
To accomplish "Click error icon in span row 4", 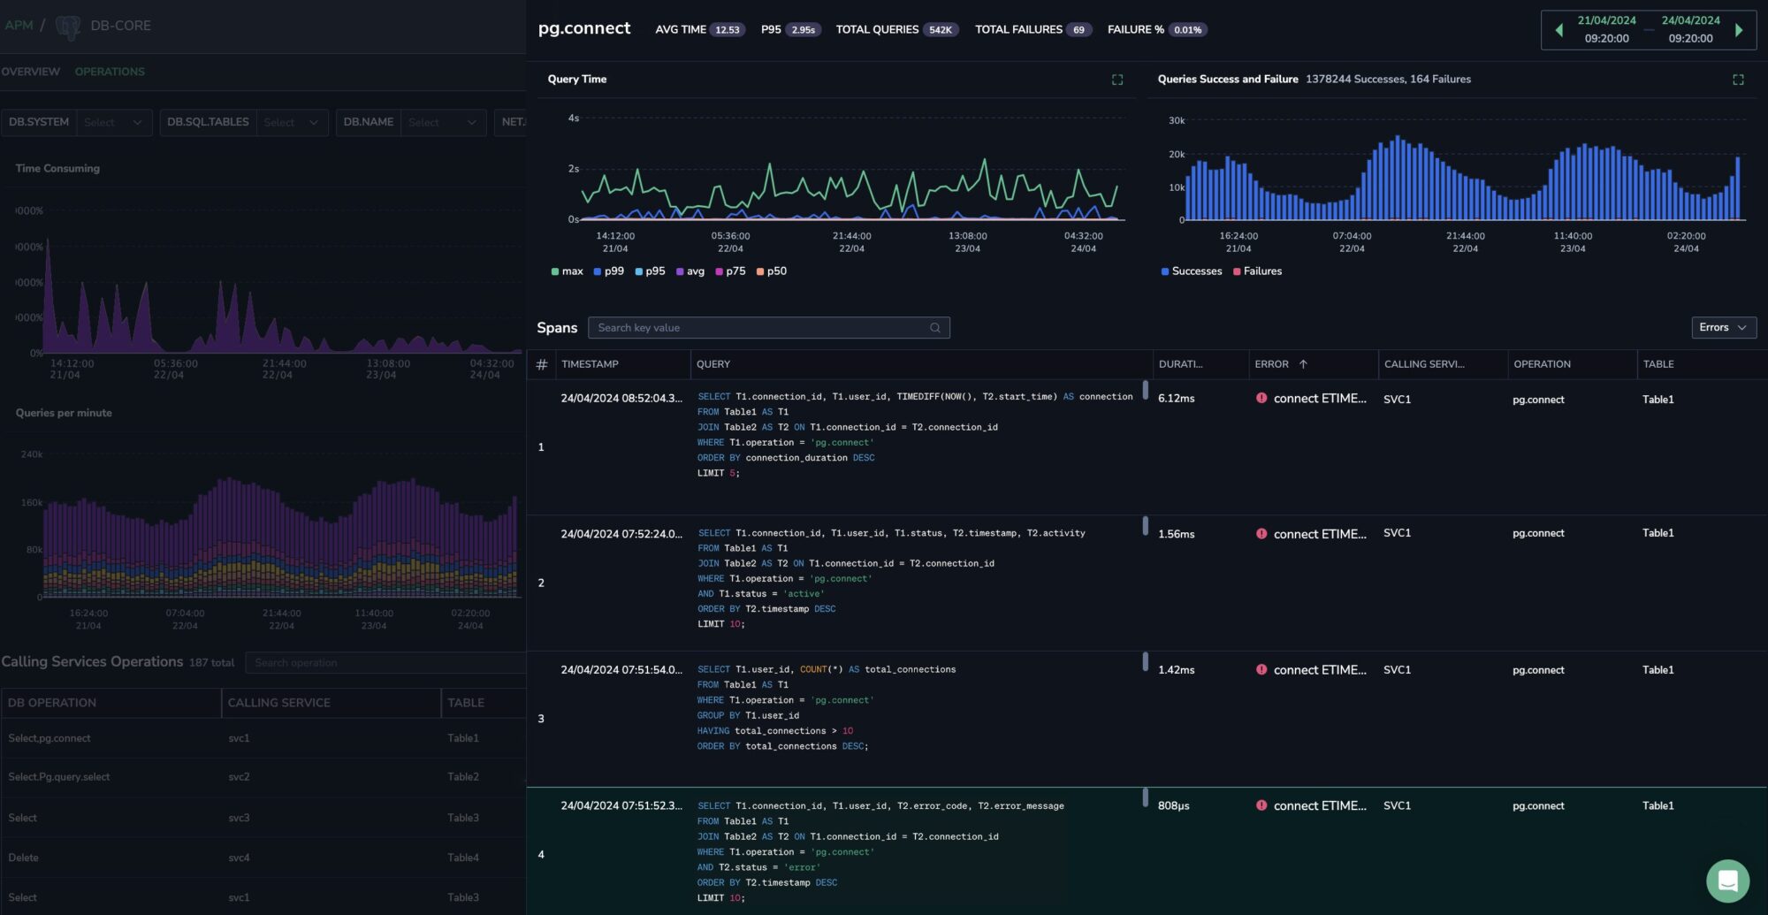I will pos(1261,805).
